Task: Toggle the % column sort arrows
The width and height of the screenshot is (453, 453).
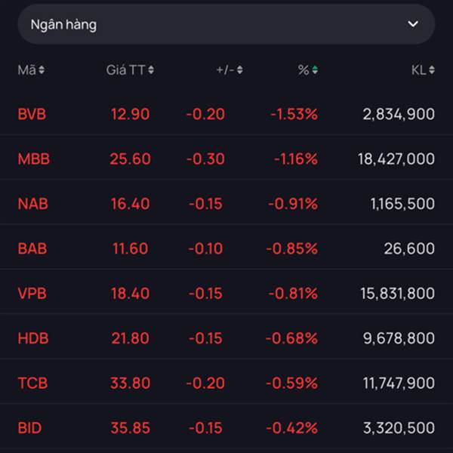Action: click(315, 69)
